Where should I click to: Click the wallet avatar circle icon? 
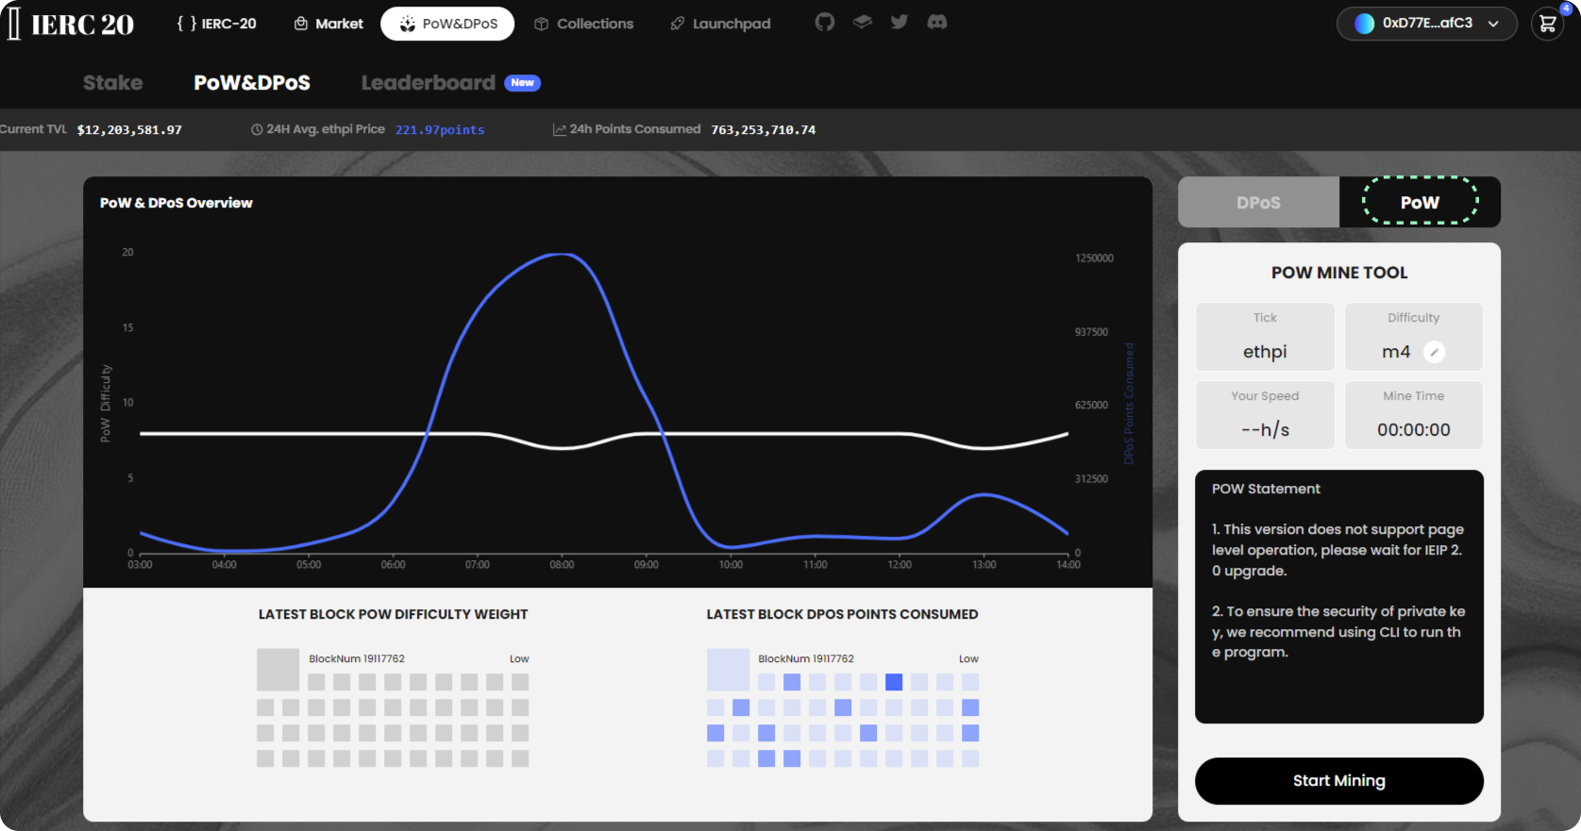[1364, 24]
